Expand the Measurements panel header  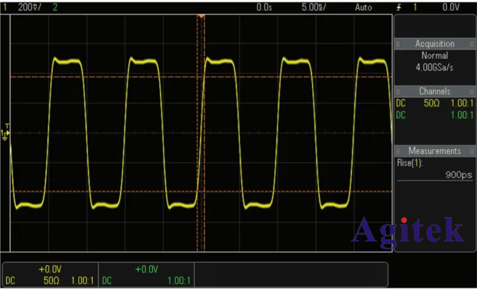coord(435,151)
